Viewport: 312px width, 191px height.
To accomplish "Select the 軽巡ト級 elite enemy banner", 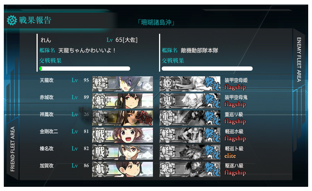I will 190,152.
